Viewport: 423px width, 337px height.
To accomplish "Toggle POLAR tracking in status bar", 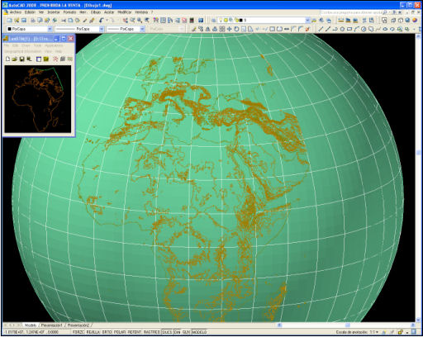I will tap(120, 332).
